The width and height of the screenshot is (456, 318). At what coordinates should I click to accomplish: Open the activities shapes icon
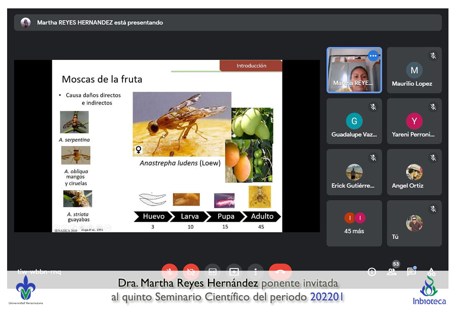coord(431,272)
